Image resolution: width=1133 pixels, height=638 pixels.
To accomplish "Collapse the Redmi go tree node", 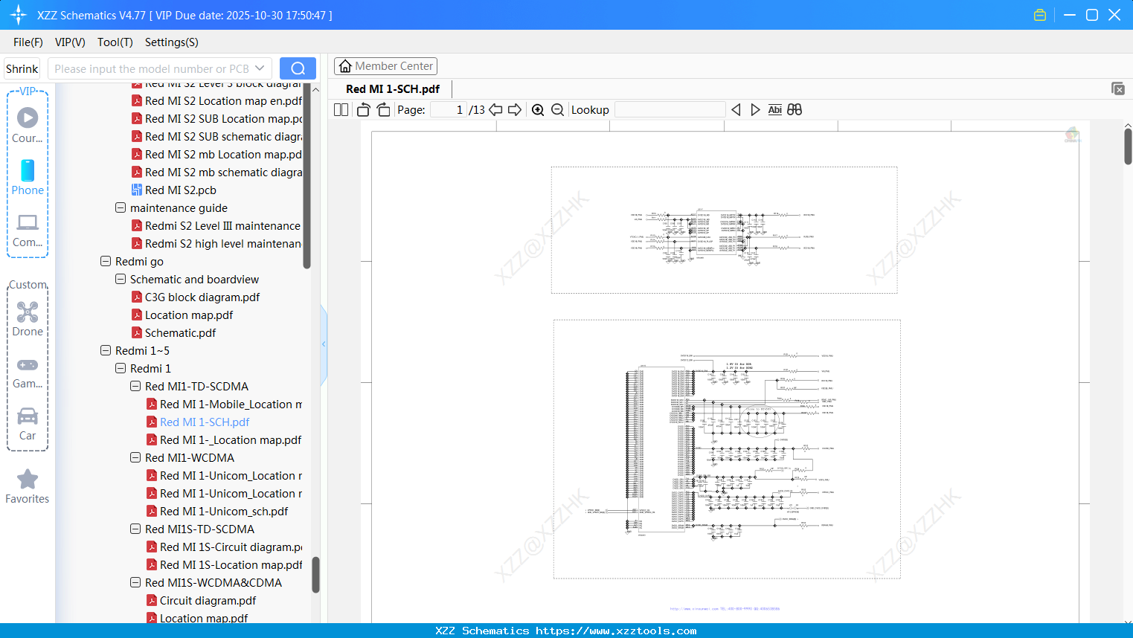I will [x=106, y=262].
